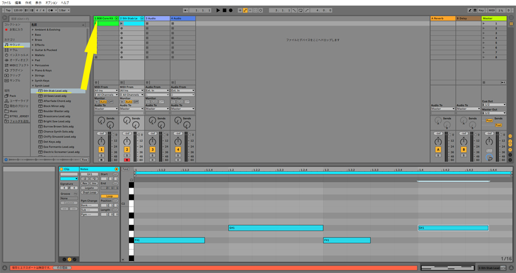Toggle the metronome in the transport bar
Image resolution: width=516 pixels, height=273 pixels.
tap(52, 10)
